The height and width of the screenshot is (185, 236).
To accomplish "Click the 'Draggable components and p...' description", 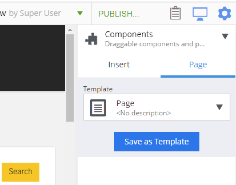I will 155,44.
